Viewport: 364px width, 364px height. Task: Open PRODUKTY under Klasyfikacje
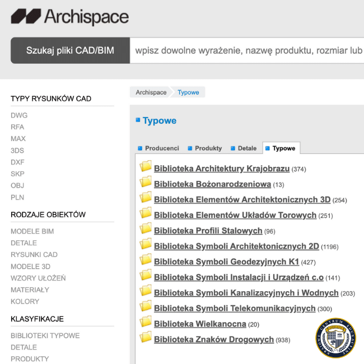[30, 359]
